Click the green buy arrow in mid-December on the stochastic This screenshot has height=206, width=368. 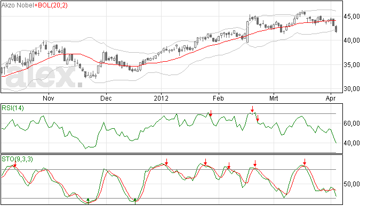pos(135,201)
